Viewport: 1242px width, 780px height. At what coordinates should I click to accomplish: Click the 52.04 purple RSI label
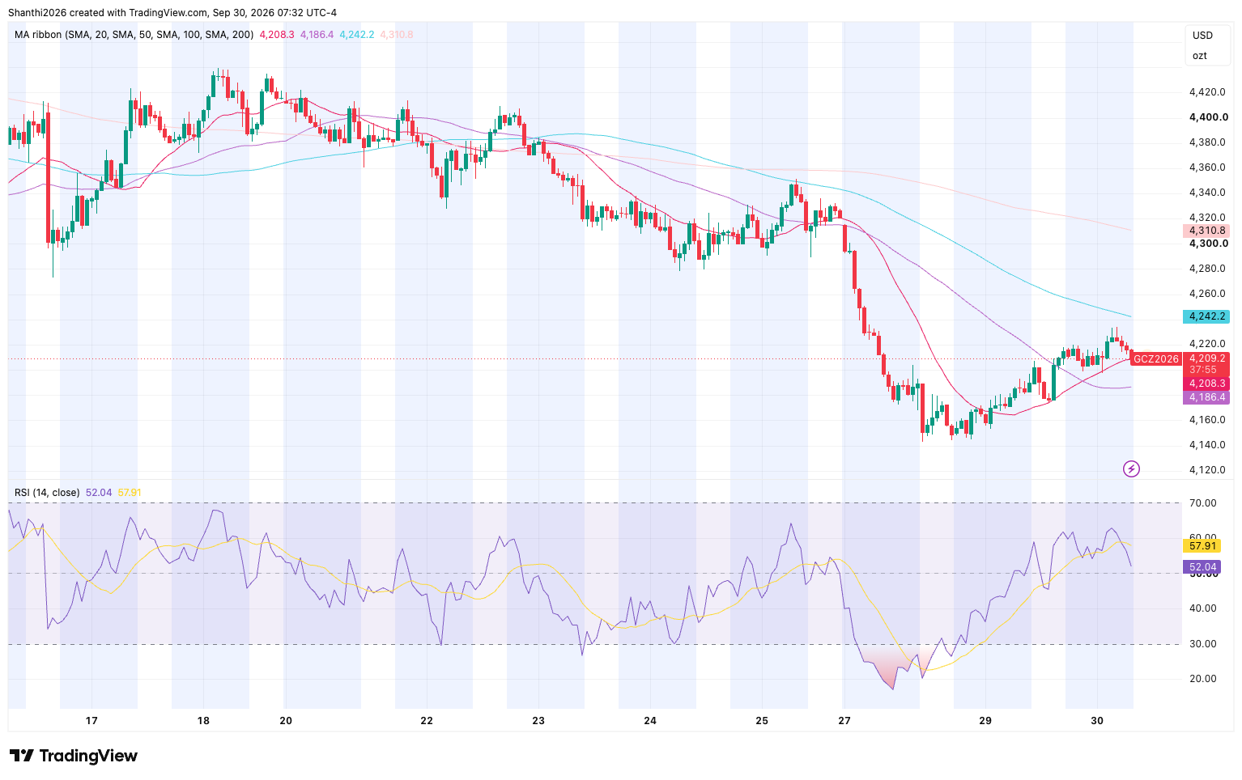click(x=1202, y=567)
